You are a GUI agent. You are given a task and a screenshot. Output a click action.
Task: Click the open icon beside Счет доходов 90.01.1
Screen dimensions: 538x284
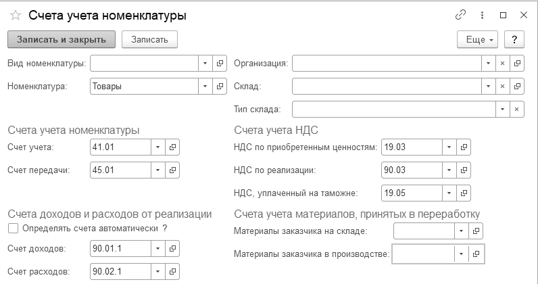pyautogui.click(x=172, y=249)
